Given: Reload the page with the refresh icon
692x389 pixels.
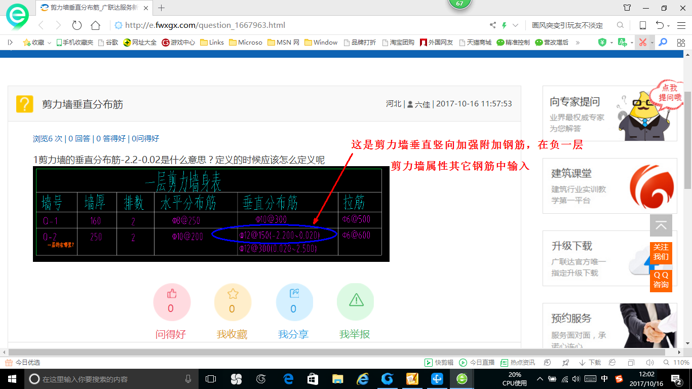Looking at the screenshot, I should coord(76,25).
